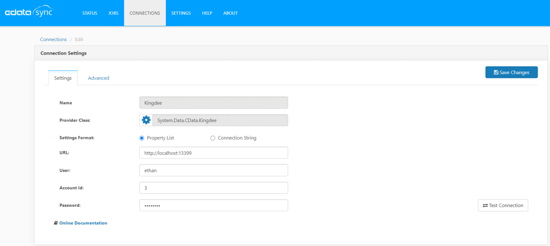
Task: Click the Account Id label
Action: pos(71,188)
